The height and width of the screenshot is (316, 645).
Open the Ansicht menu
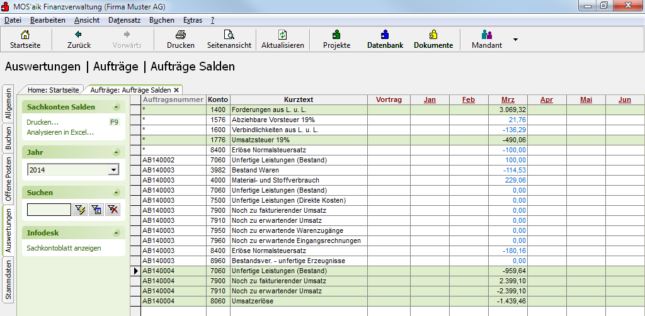(x=87, y=20)
